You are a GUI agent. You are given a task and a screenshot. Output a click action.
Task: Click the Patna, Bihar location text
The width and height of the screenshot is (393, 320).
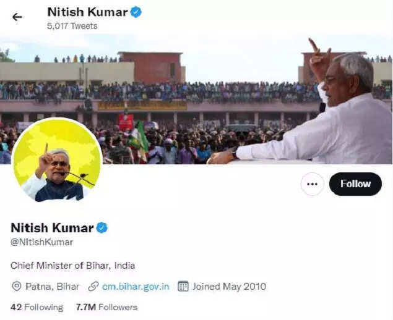tap(51, 286)
